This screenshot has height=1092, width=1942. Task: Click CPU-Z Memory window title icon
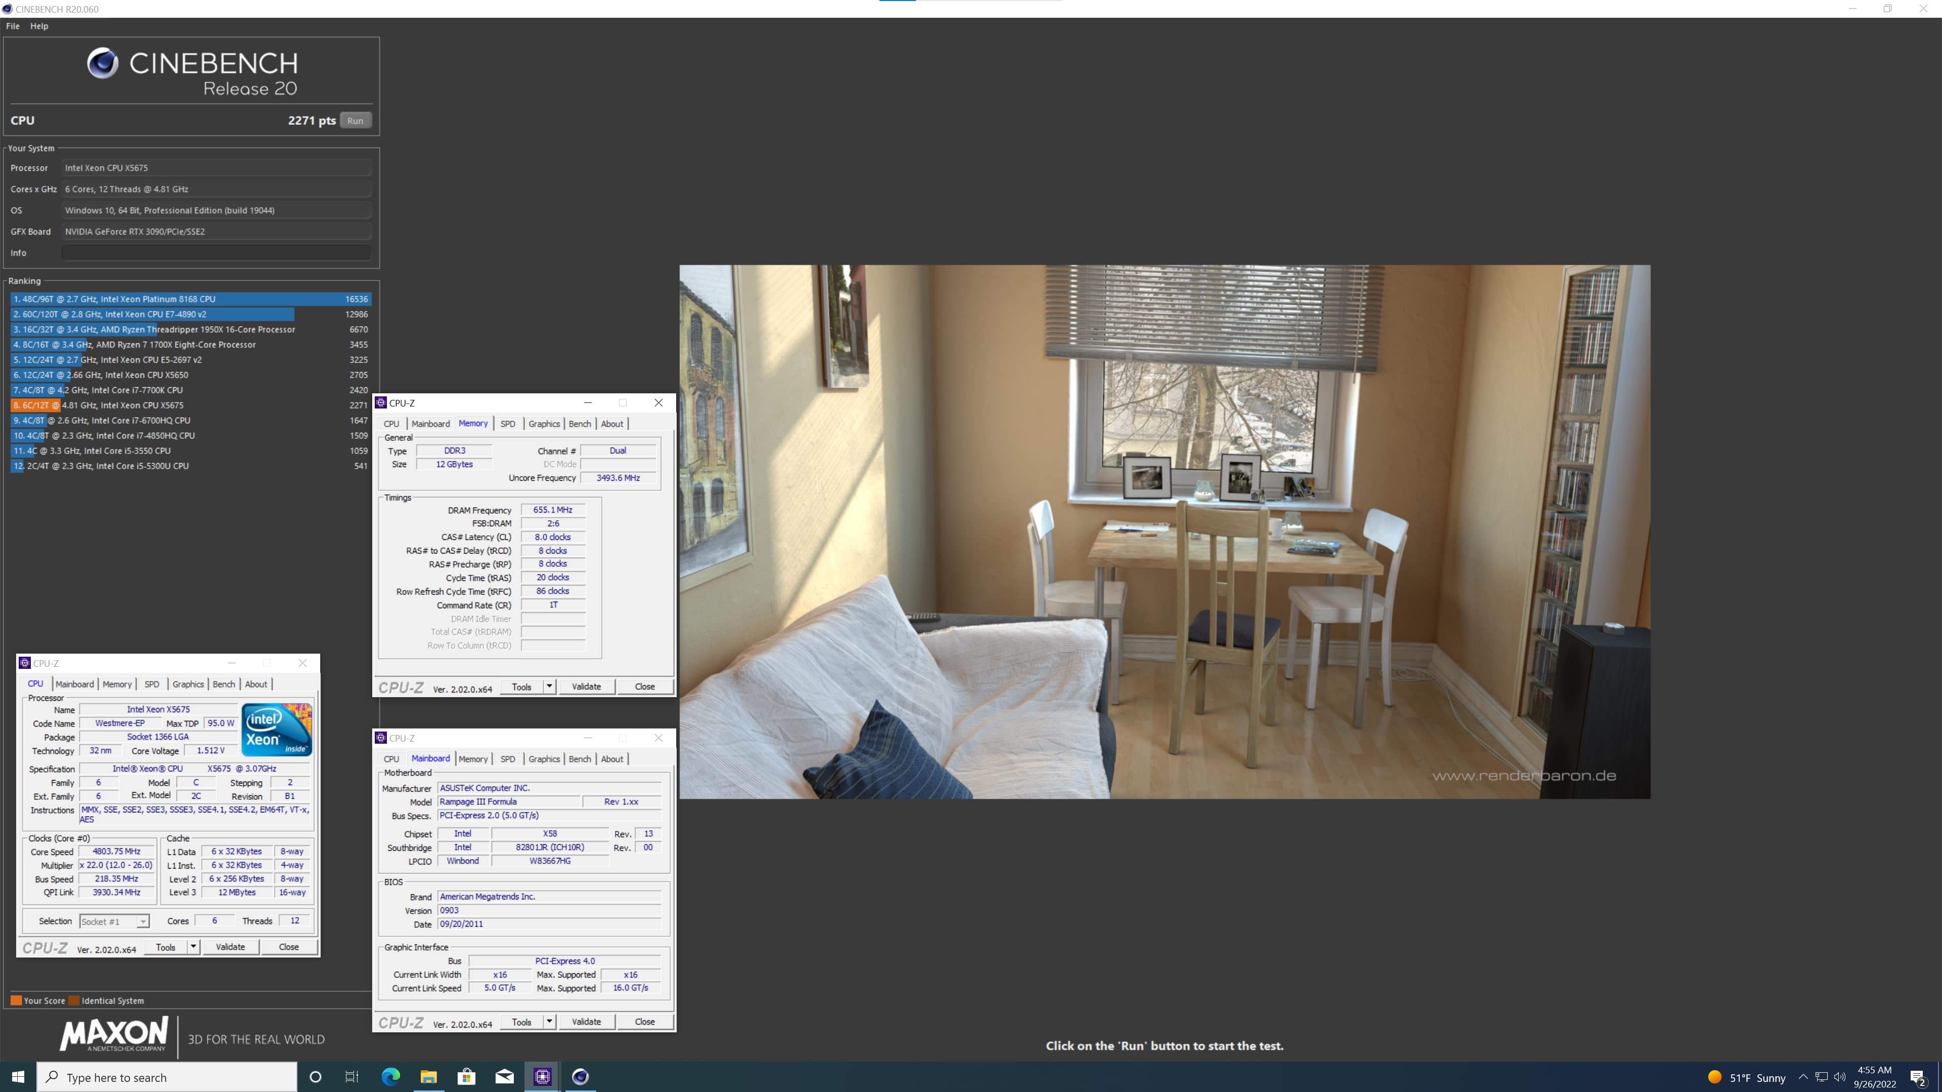click(x=381, y=402)
